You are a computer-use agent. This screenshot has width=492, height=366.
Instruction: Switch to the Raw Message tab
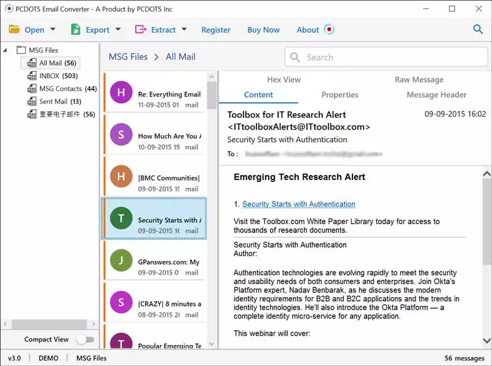[419, 80]
